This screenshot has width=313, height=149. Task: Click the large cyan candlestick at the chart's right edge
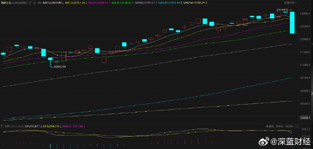[x=292, y=23]
